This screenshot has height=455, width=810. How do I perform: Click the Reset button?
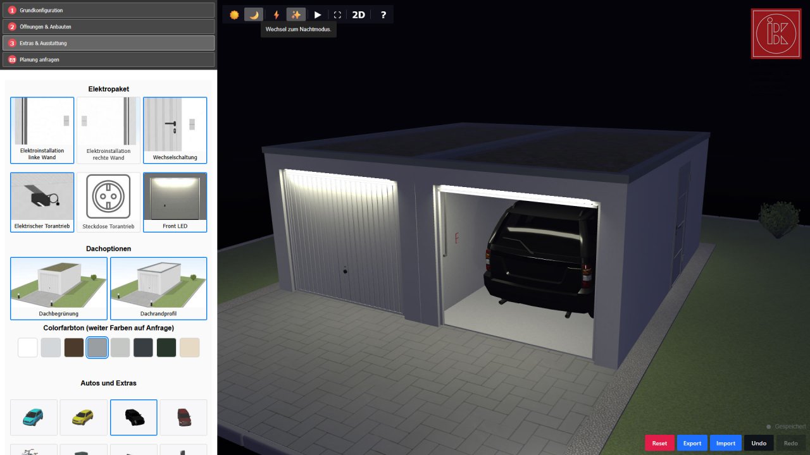tap(659, 443)
